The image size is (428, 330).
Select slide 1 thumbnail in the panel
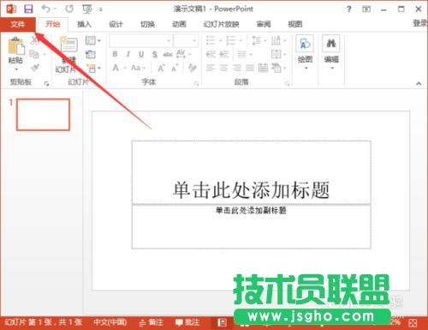point(43,115)
